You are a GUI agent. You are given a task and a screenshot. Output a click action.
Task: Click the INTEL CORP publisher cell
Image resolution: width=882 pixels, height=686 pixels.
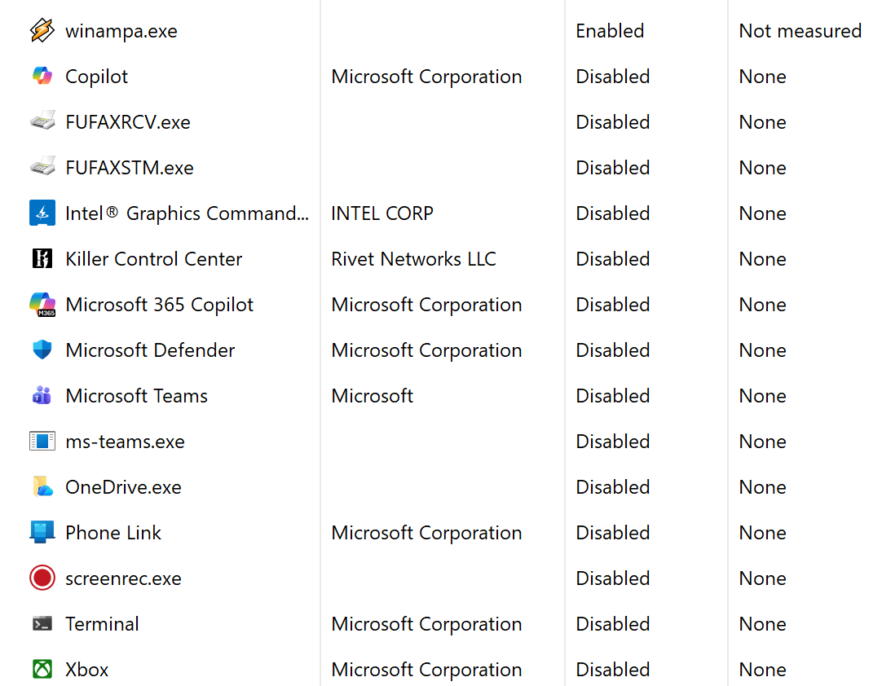tap(381, 213)
